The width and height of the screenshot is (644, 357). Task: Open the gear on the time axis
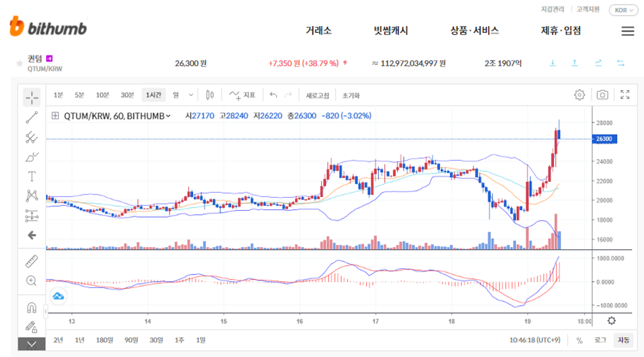click(x=611, y=321)
